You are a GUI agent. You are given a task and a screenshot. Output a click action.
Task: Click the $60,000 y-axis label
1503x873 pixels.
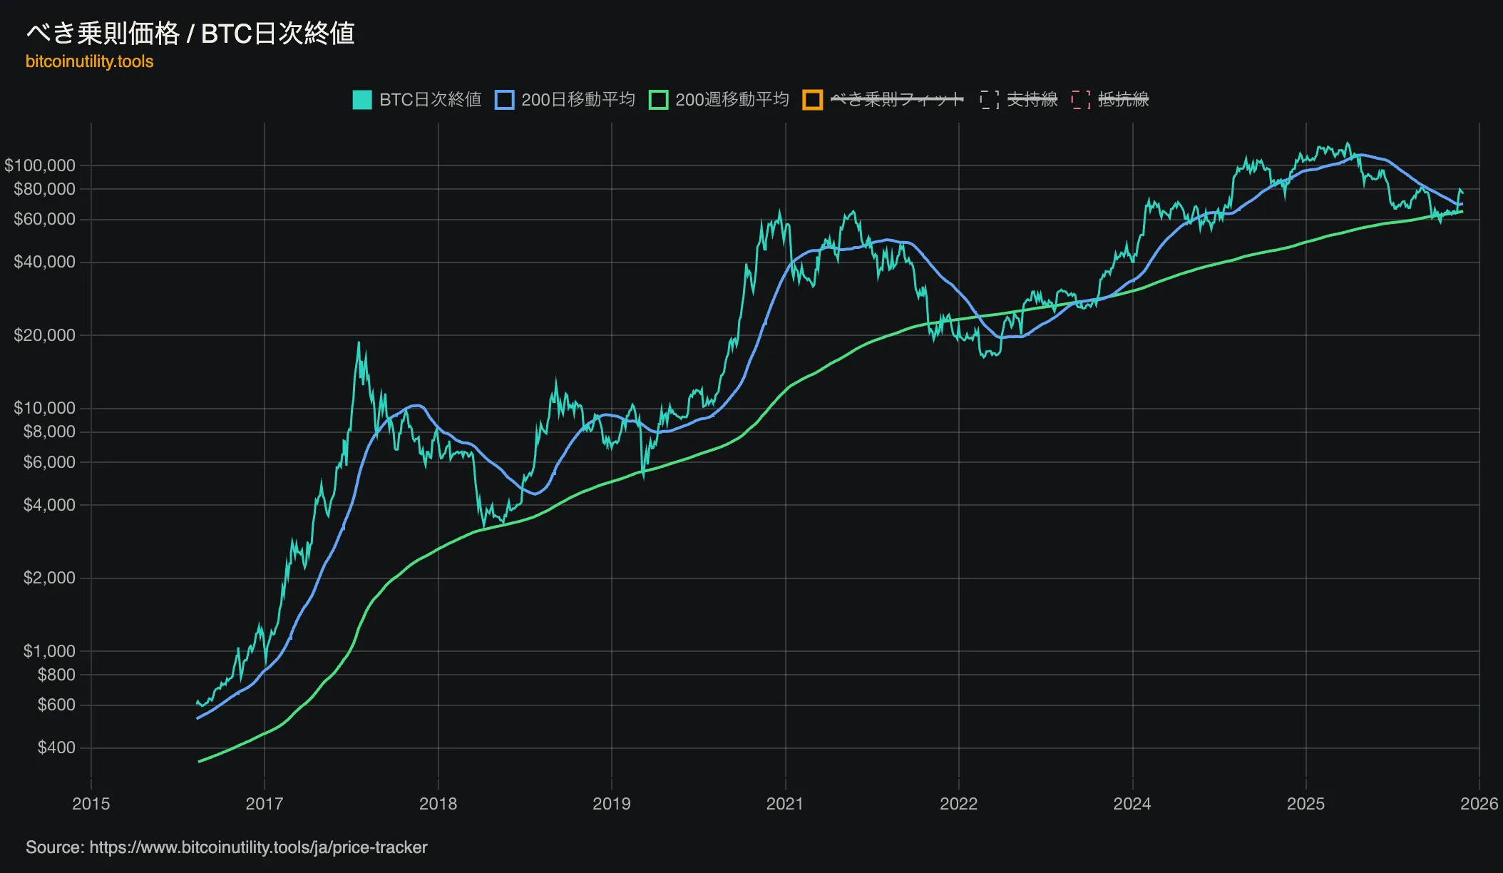[44, 219]
